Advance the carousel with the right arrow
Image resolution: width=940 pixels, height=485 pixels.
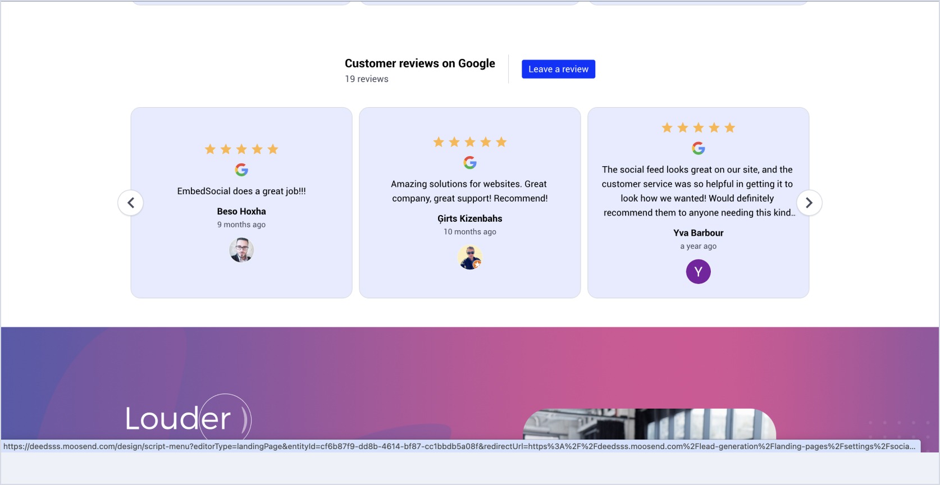[809, 203]
